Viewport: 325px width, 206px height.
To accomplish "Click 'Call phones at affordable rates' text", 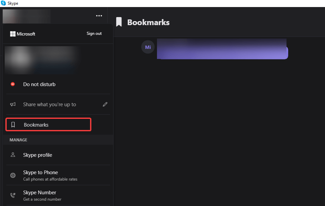I will (50, 179).
